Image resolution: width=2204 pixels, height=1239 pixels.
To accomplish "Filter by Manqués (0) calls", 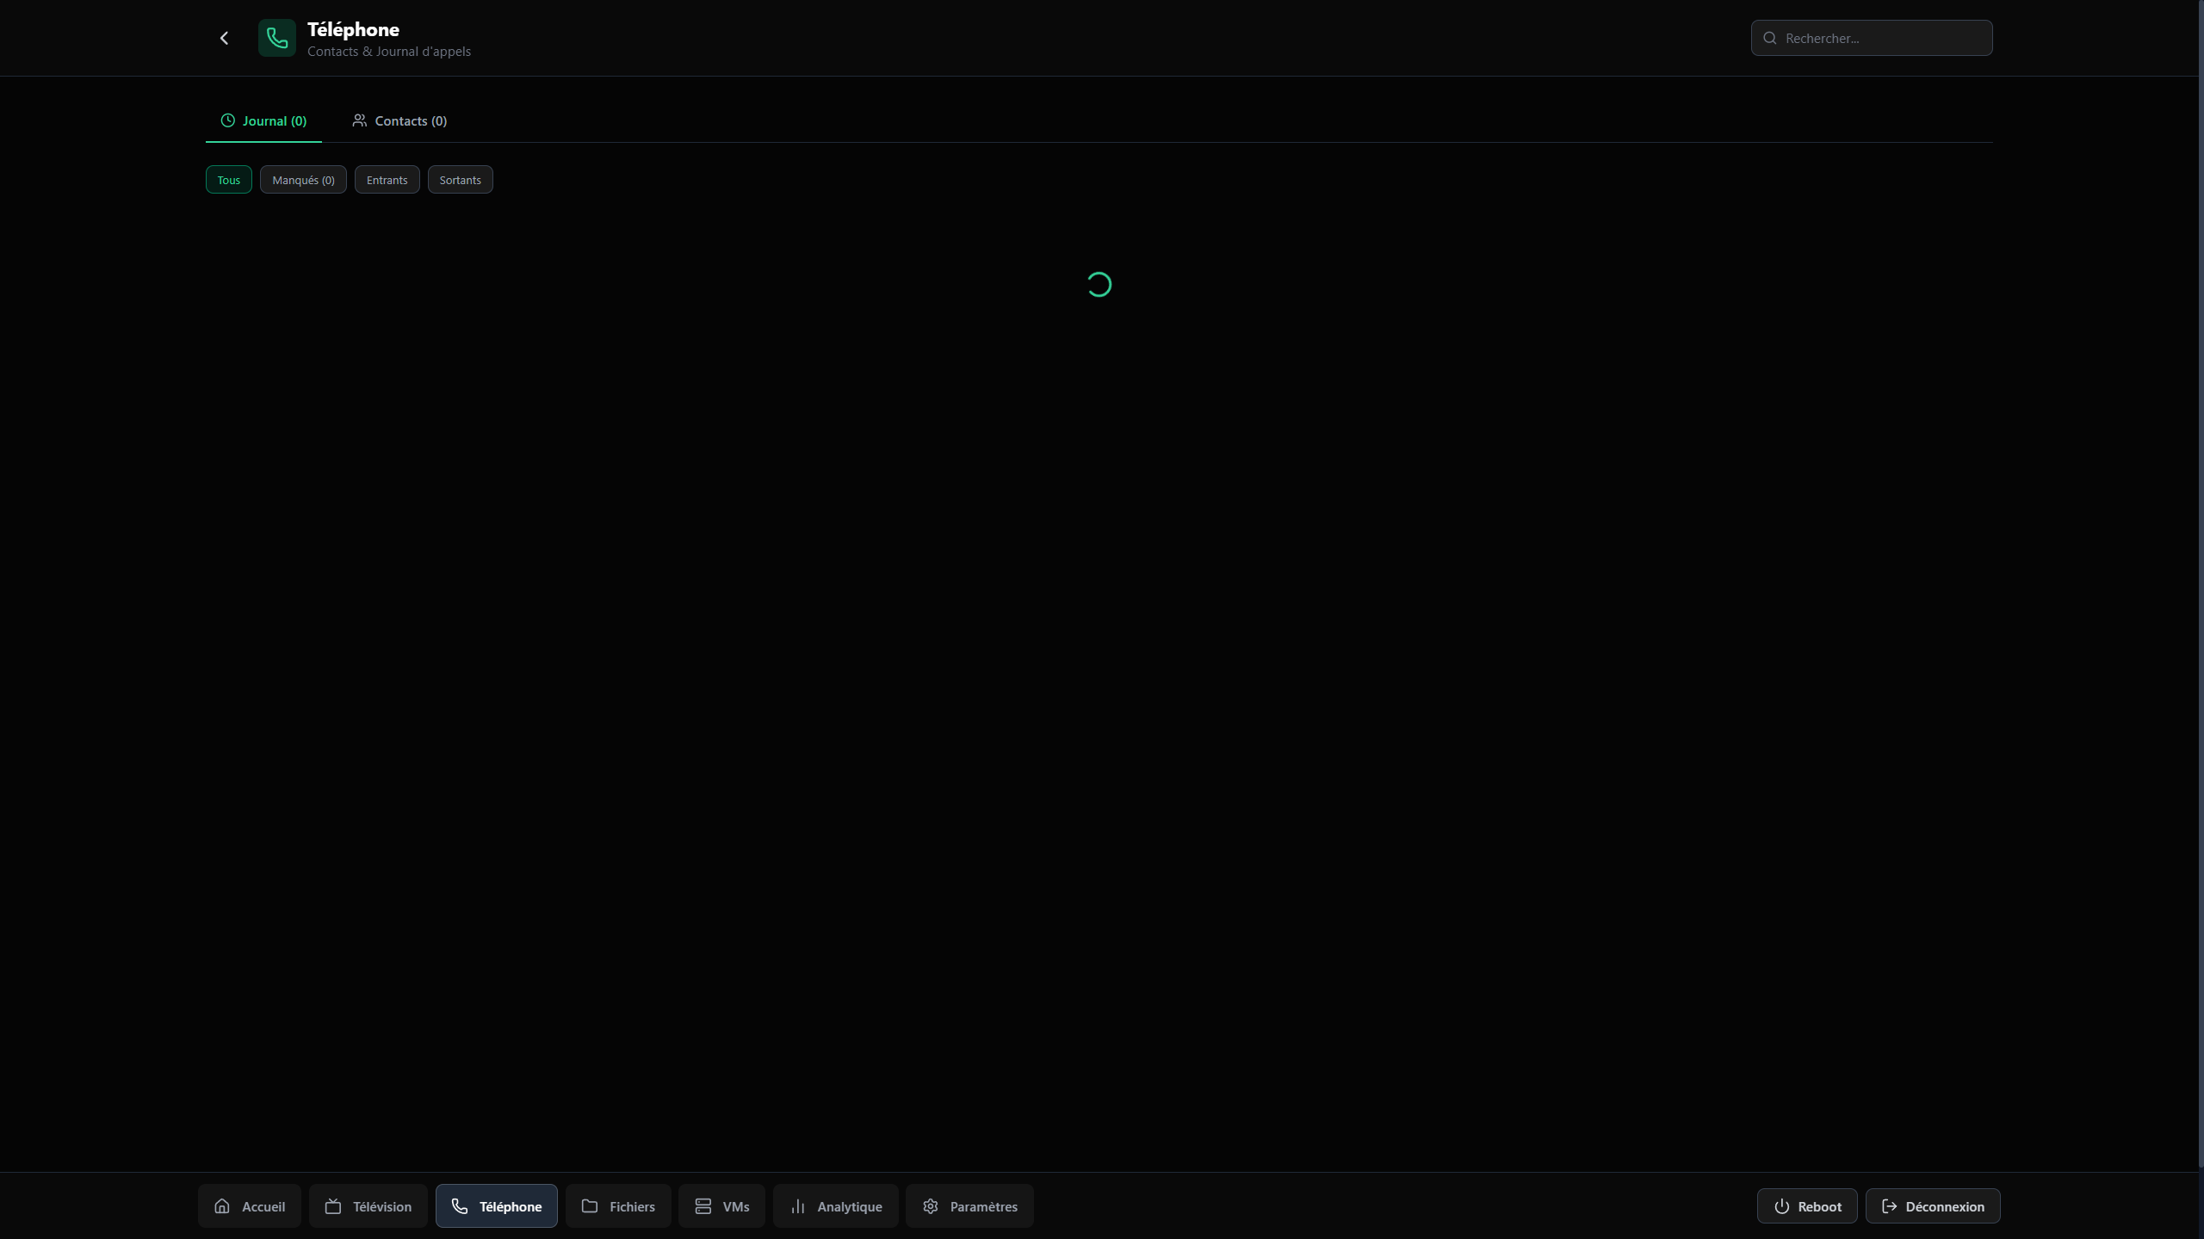I will [x=303, y=180].
